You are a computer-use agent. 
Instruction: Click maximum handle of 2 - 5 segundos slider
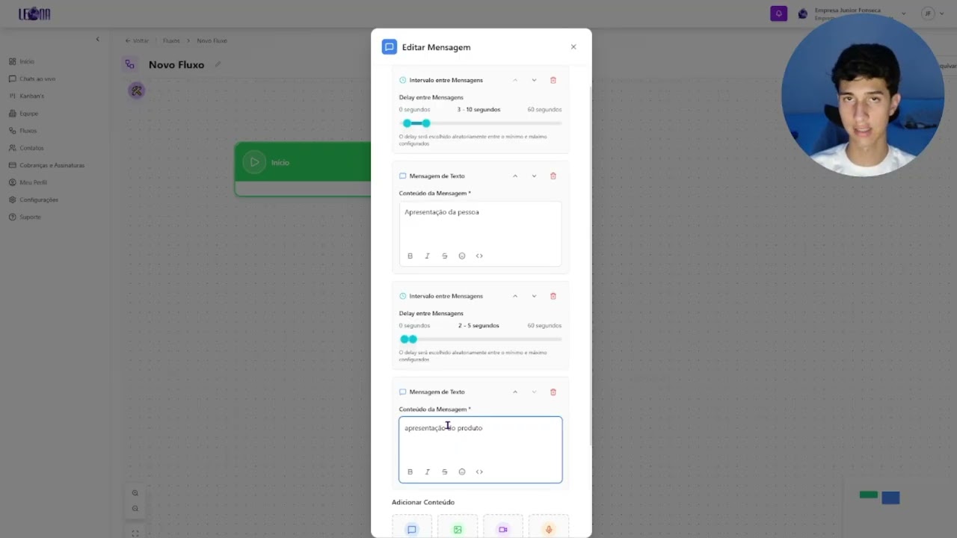point(413,339)
